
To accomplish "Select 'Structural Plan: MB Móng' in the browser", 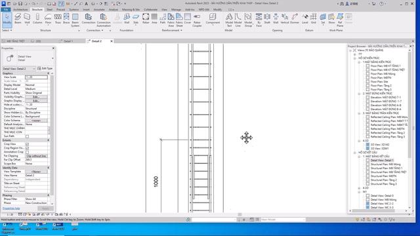I will pyautogui.click(x=385, y=165).
